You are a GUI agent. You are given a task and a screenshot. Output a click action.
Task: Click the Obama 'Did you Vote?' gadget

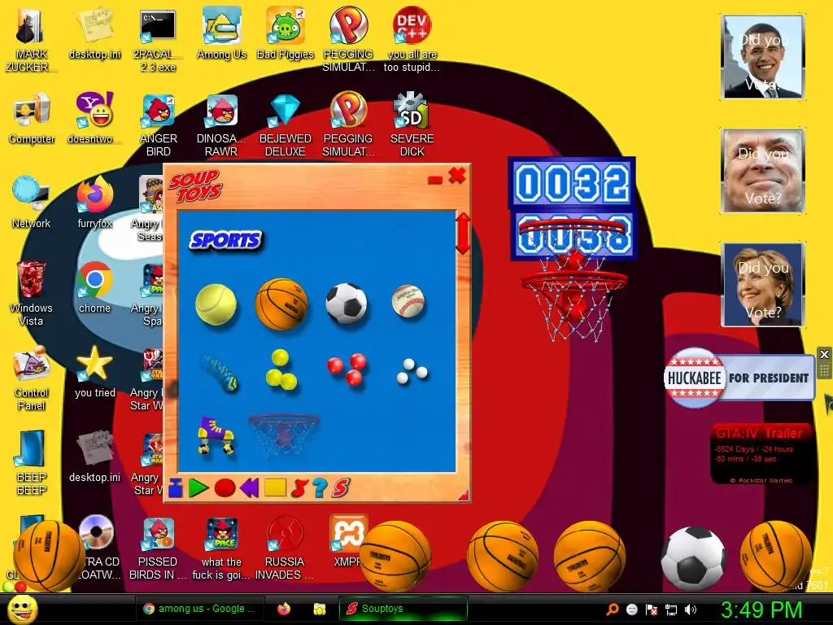click(x=763, y=57)
